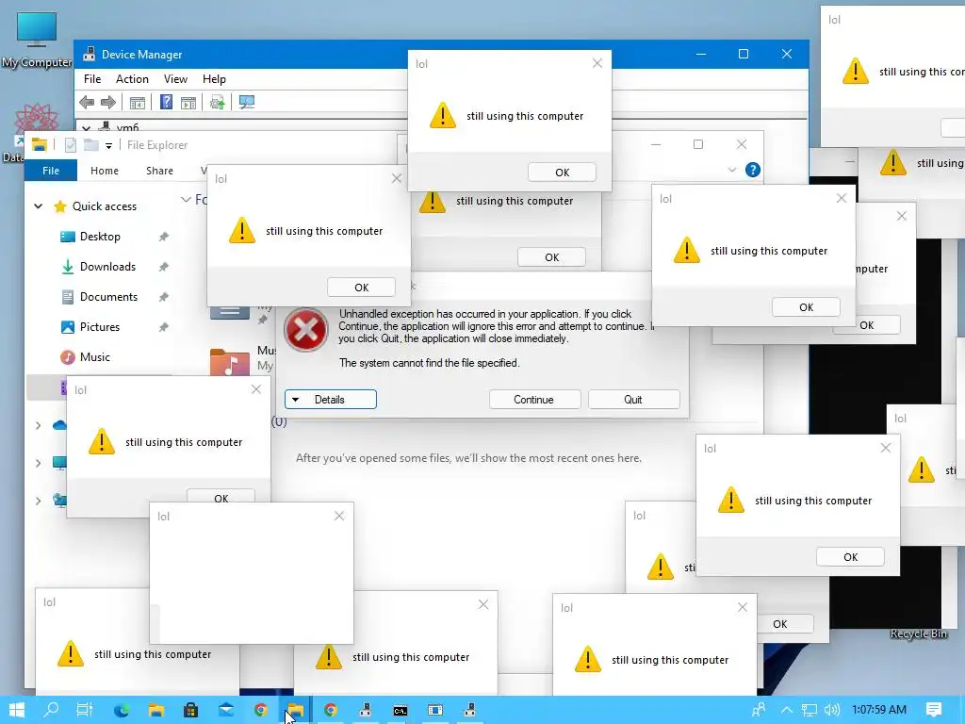Image resolution: width=965 pixels, height=724 pixels.
Task: Launch Microsoft Edge from taskbar
Action: pos(122,710)
